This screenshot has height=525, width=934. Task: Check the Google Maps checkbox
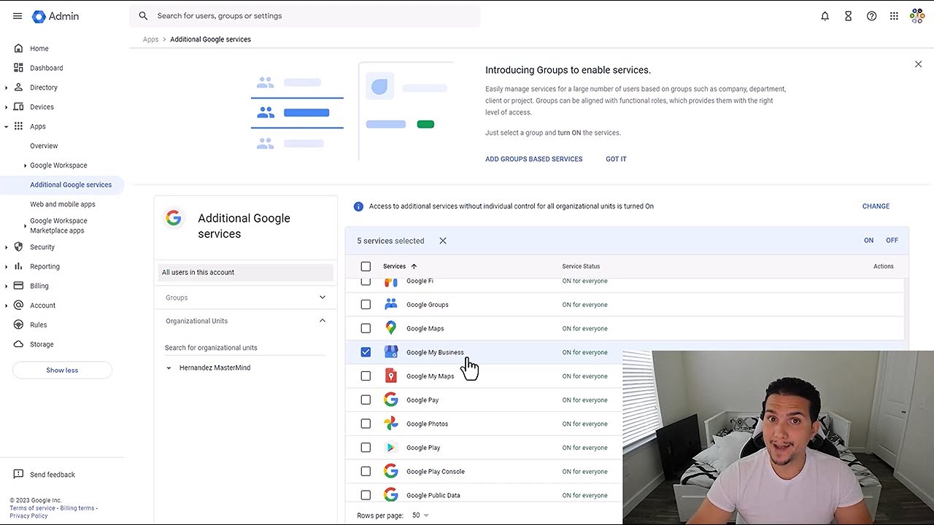pyautogui.click(x=366, y=328)
